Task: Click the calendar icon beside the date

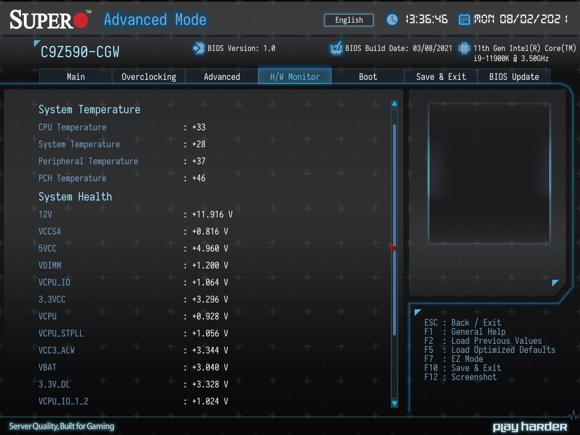Action: (464, 19)
